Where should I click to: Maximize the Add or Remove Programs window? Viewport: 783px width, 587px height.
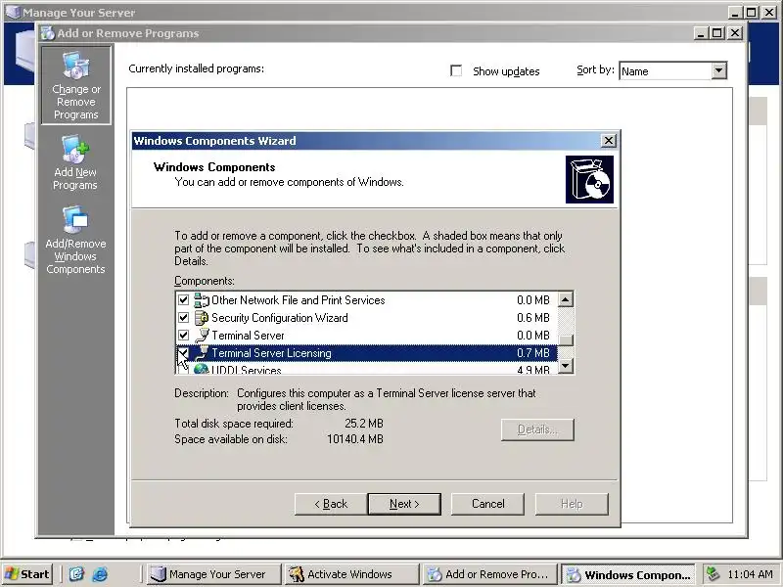click(717, 33)
